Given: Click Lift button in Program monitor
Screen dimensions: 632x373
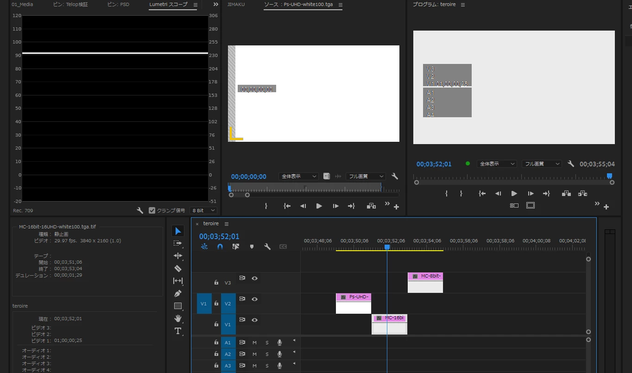Looking at the screenshot, I should (566, 194).
